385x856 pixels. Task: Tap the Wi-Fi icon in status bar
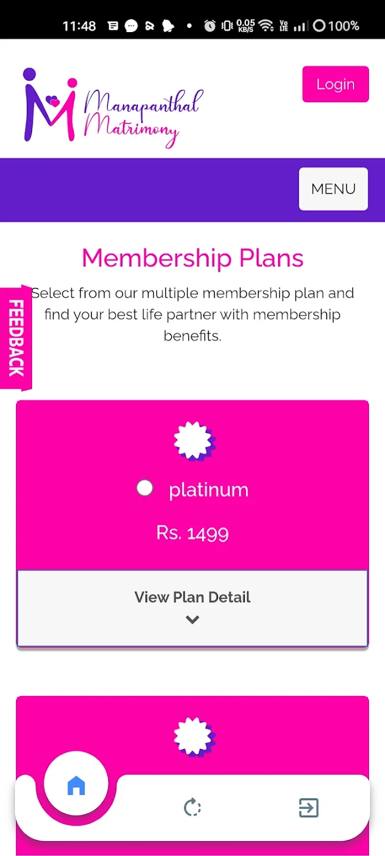[266, 26]
